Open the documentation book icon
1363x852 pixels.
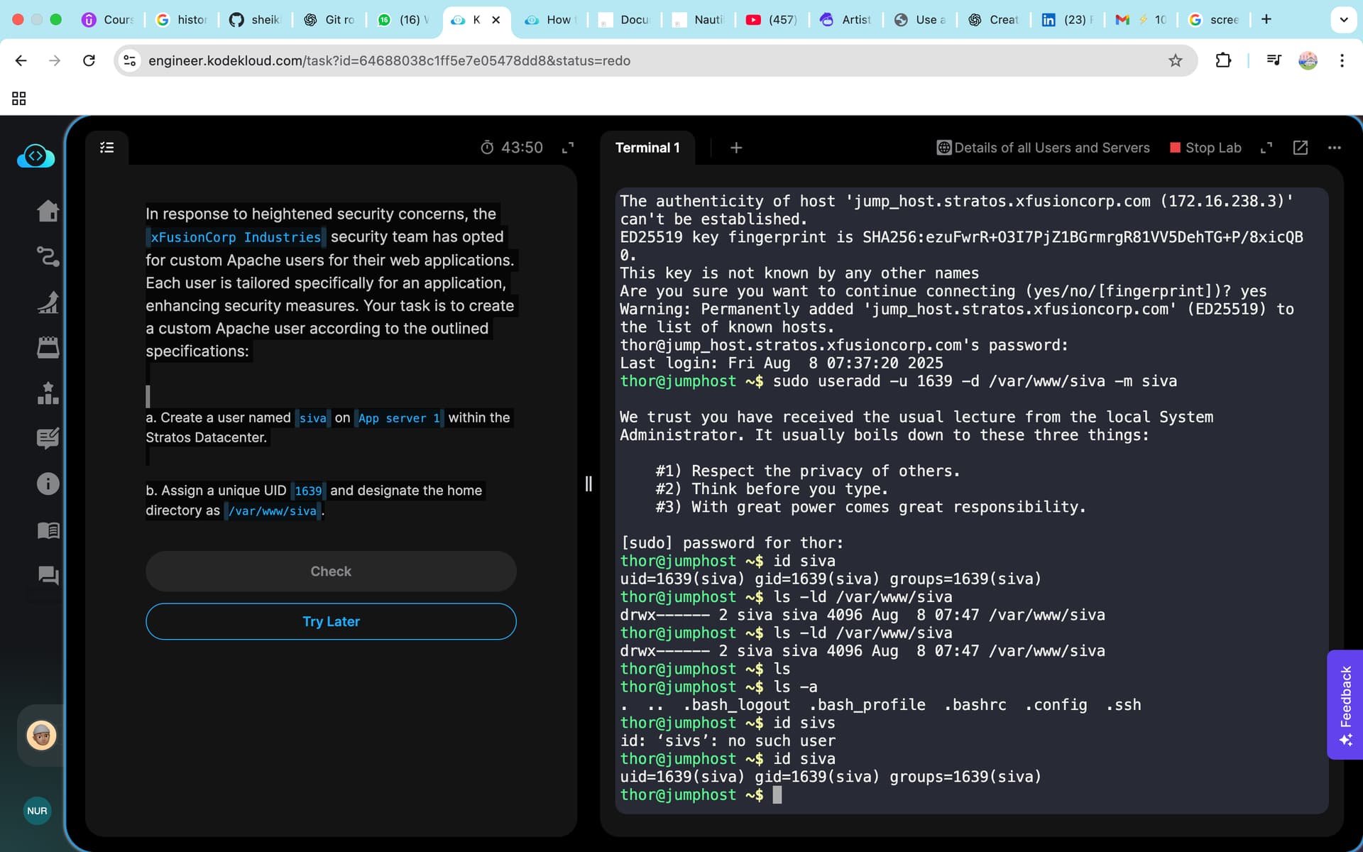click(48, 530)
